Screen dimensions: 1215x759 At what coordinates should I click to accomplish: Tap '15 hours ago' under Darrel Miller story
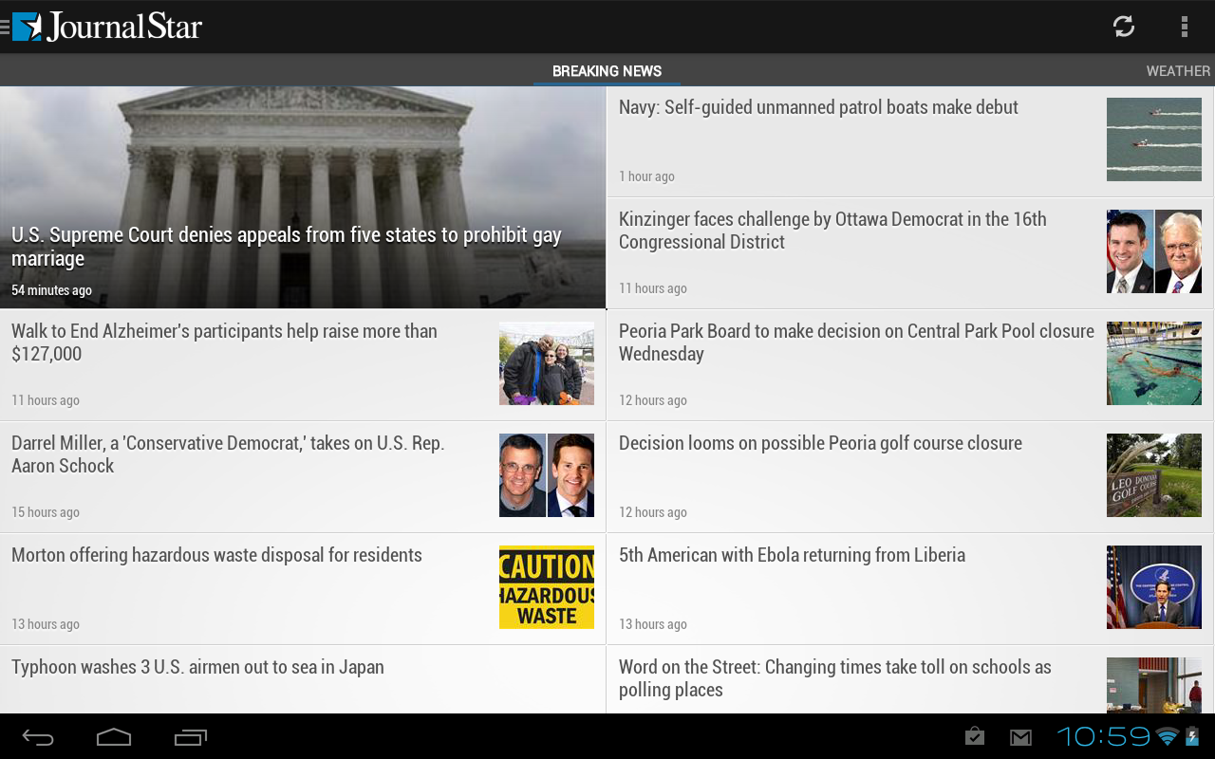coord(46,512)
